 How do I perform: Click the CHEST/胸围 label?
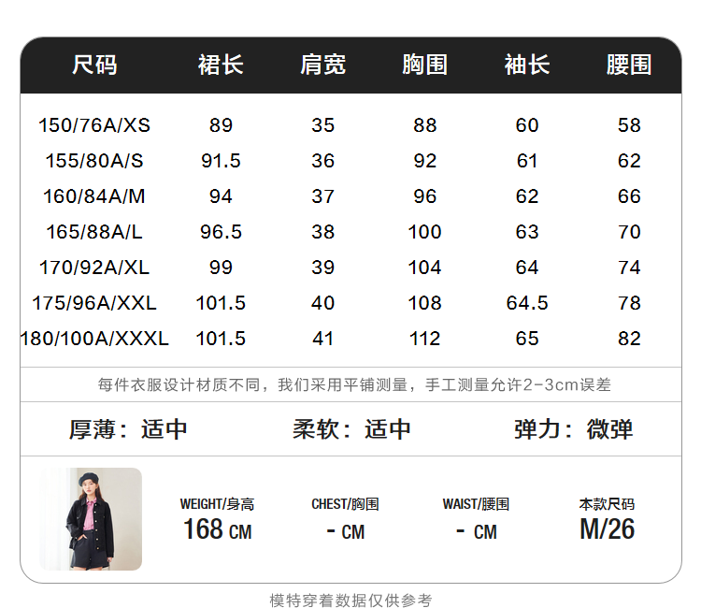tap(345, 504)
